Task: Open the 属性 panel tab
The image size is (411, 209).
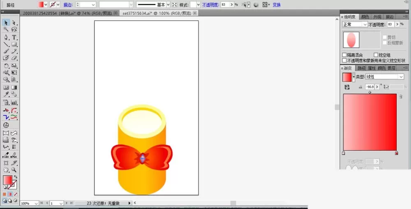Action: [x=372, y=68]
